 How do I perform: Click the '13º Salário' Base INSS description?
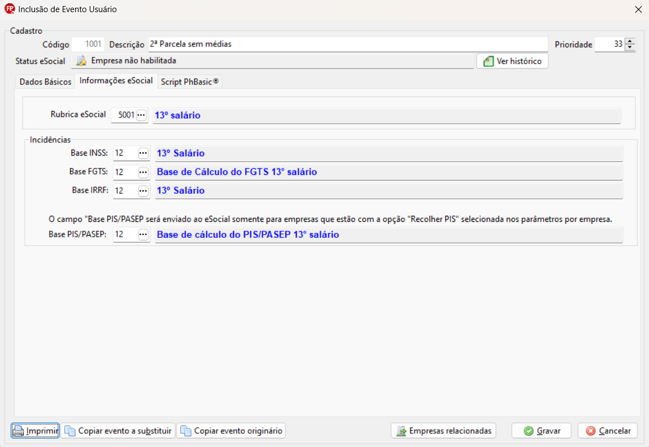[180, 153]
